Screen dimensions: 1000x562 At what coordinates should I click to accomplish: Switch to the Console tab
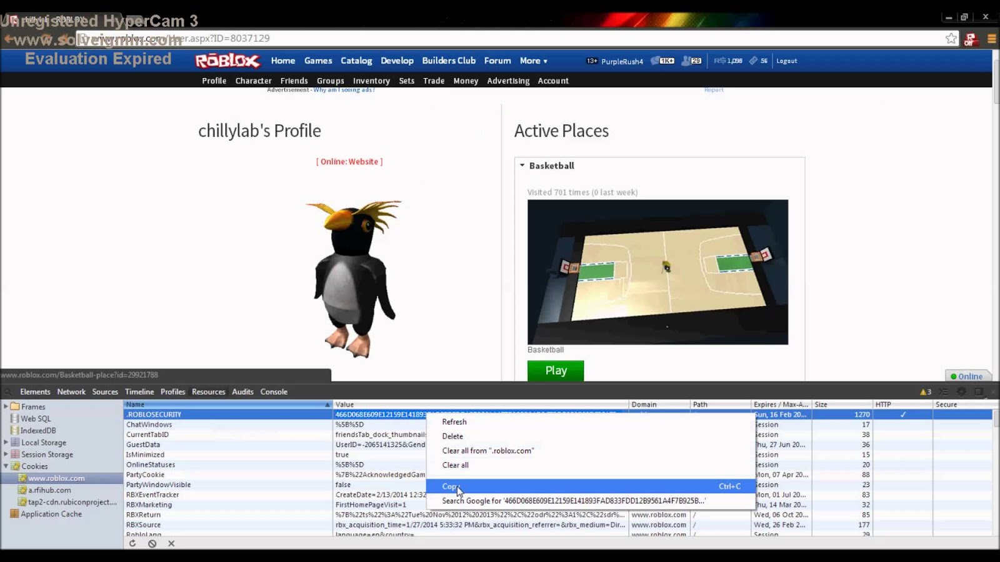click(274, 392)
